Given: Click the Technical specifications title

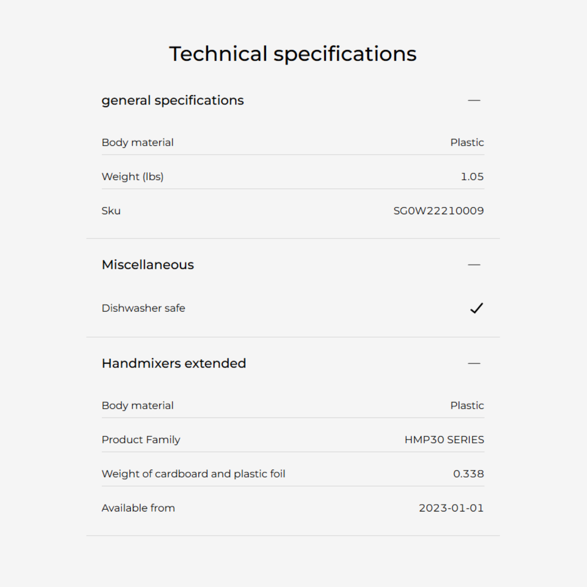Looking at the screenshot, I should click(293, 54).
